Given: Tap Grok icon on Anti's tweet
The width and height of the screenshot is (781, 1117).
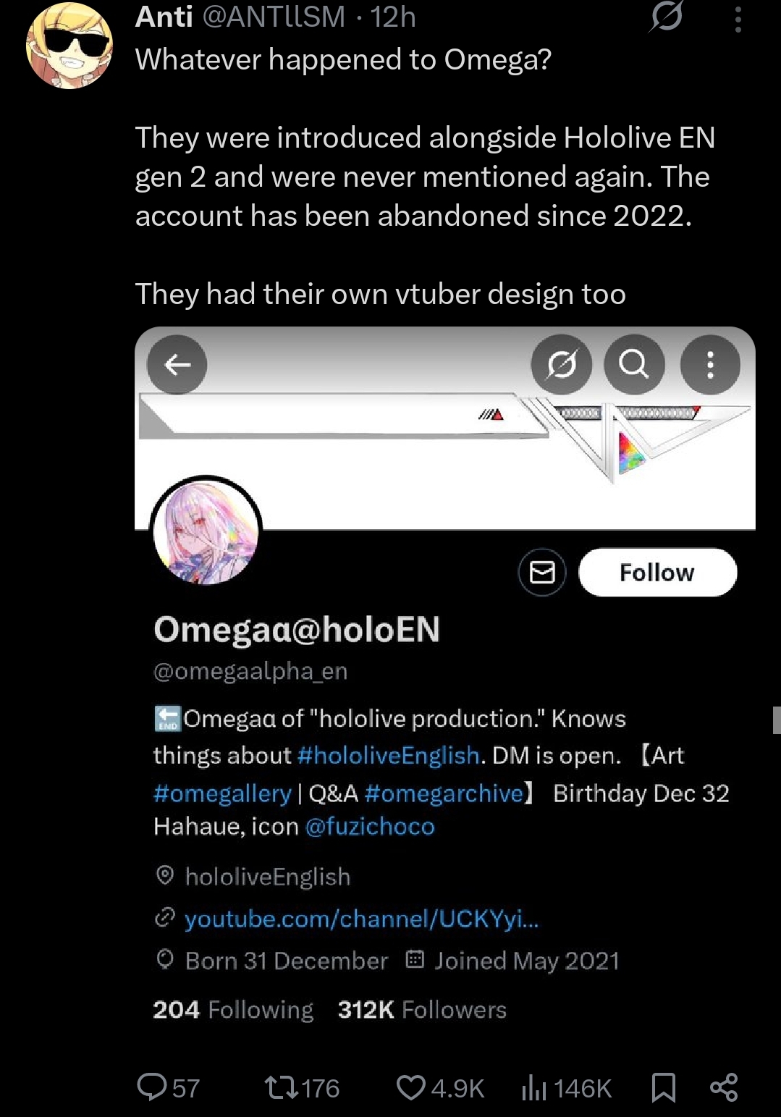Looking at the screenshot, I should click(x=666, y=16).
